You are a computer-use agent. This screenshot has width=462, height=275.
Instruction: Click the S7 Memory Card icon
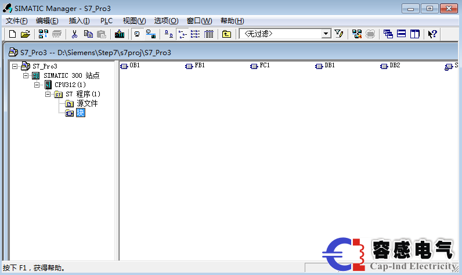(57, 34)
